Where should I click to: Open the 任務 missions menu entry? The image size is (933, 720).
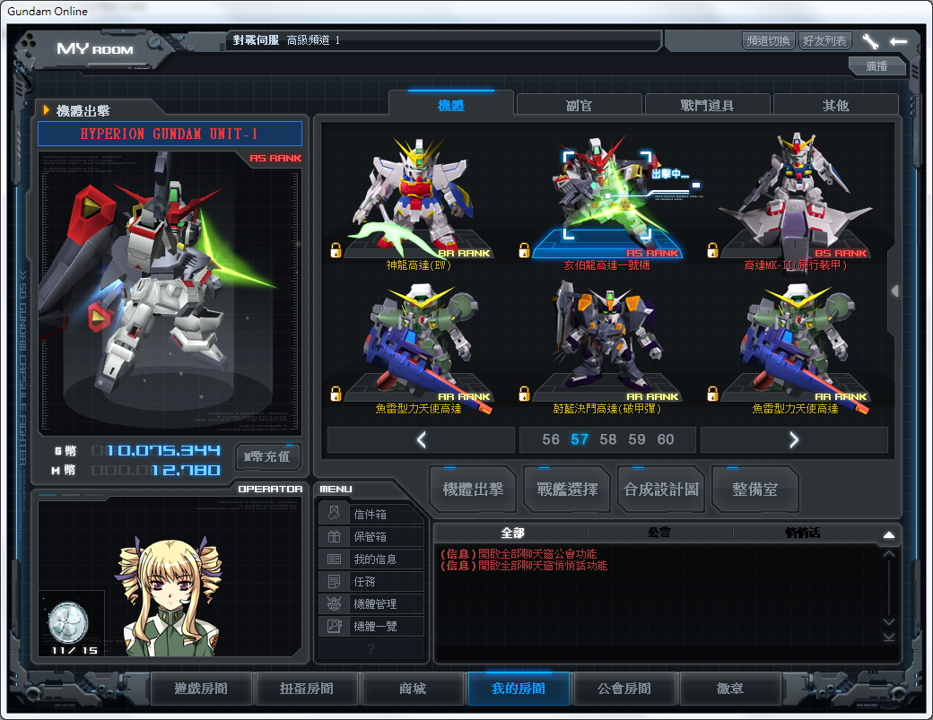pos(371,582)
